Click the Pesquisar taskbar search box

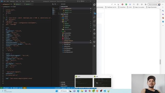[64, 91]
